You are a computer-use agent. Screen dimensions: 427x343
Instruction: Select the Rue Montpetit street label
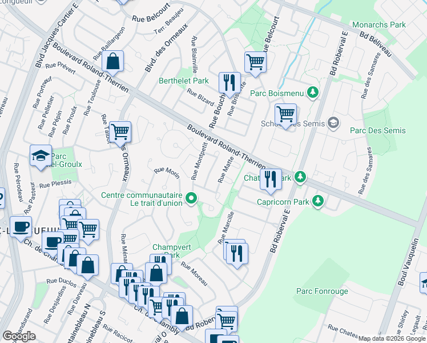(199, 161)
